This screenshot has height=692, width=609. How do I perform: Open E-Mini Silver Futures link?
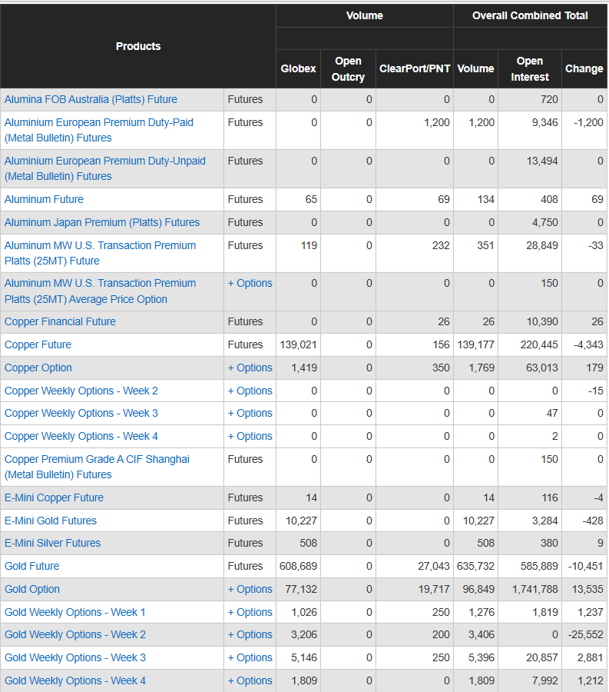pyautogui.click(x=52, y=543)
